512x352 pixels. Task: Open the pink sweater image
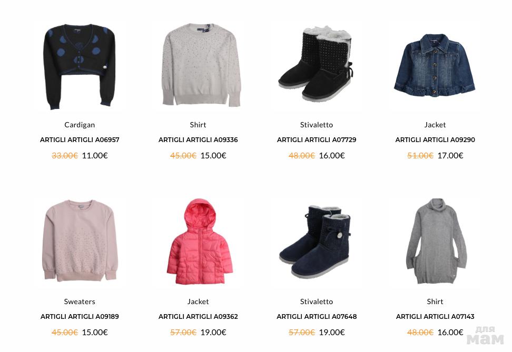coord(80,240)
